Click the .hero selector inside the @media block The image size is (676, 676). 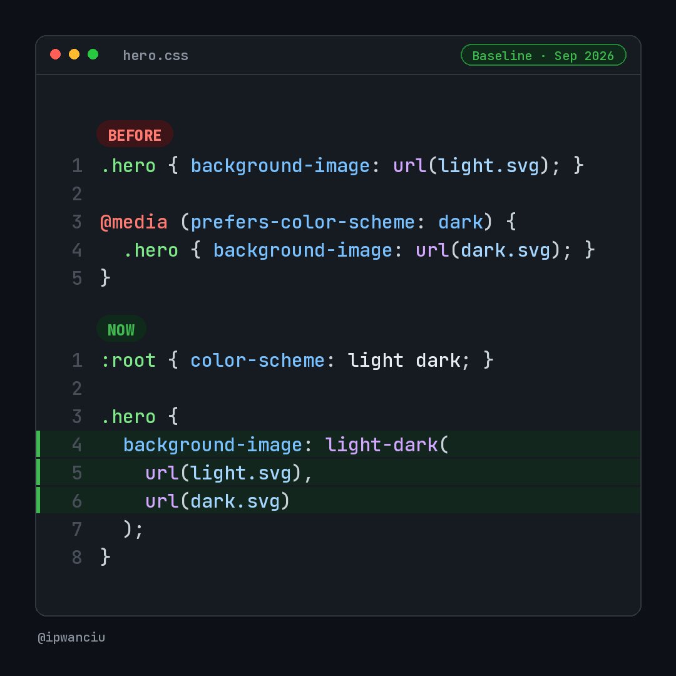151,250
